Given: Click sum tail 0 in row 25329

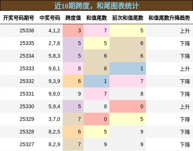Looking at the screenshot, I should tap(96, 119).
